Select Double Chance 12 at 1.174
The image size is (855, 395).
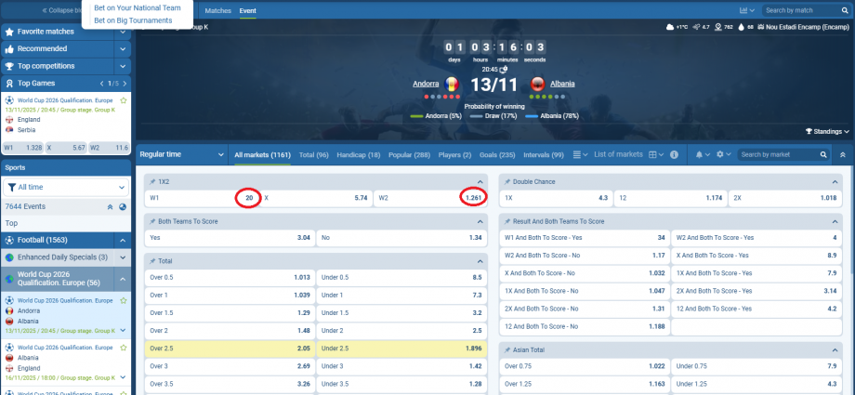[670, 198]
